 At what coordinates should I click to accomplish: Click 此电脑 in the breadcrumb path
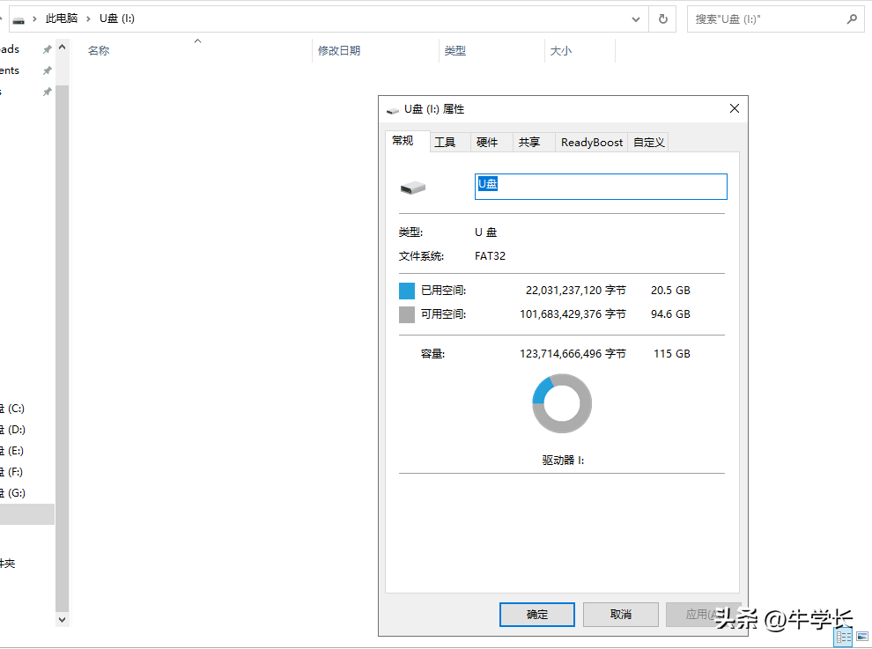pyautogui.click(x=62, y=18)
